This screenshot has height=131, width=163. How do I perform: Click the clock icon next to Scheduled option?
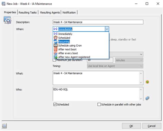pyautogui.click(x=56, y=38)
